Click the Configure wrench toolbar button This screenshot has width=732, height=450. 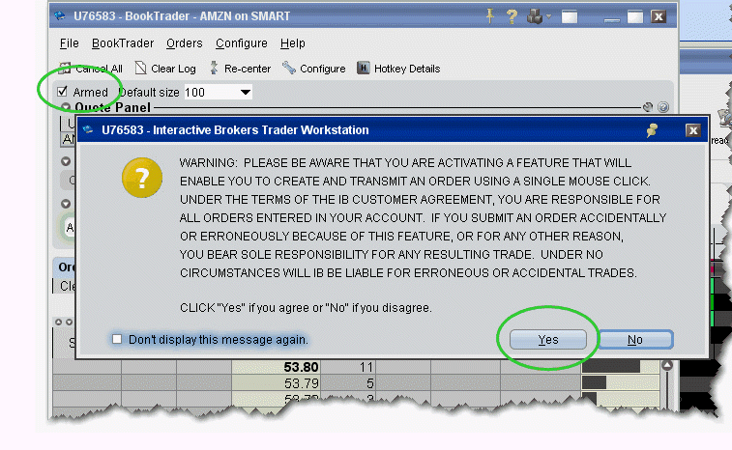[313, 69]
